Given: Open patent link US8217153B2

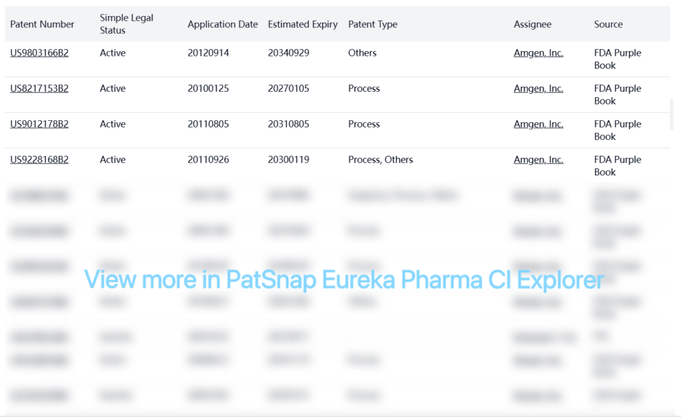Looking at the screenshot, I should coord(39,88).
